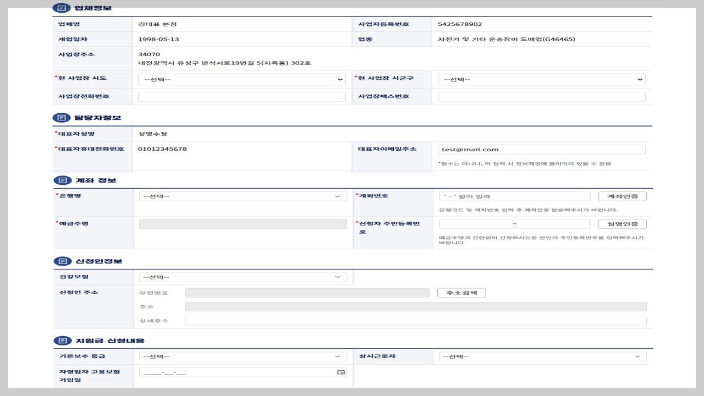Image resolution: width=704 pixels, height=396 pixels.
Task: Click the 사업자등록번호 label
Action: coord(383,24)
